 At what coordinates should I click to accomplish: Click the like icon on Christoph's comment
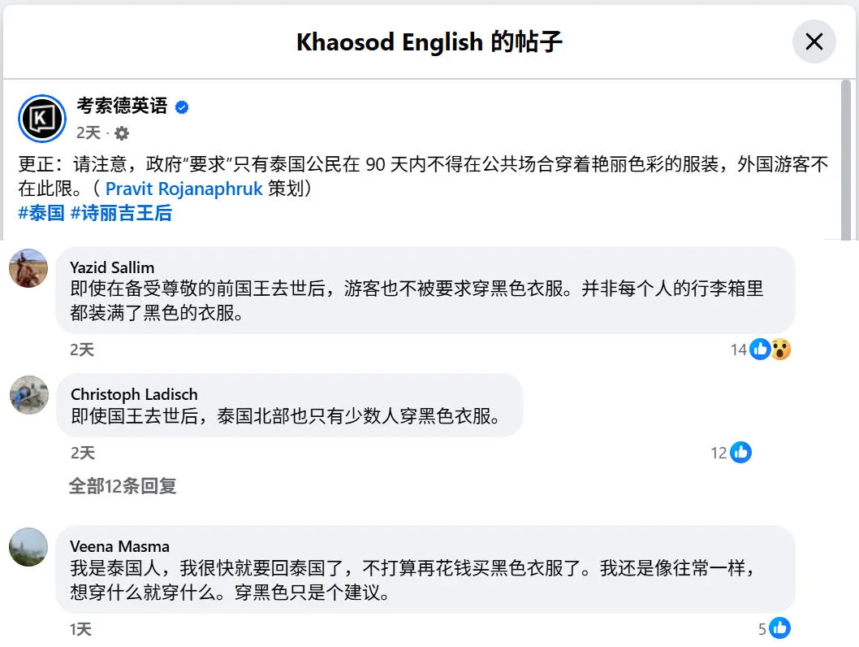740,453
